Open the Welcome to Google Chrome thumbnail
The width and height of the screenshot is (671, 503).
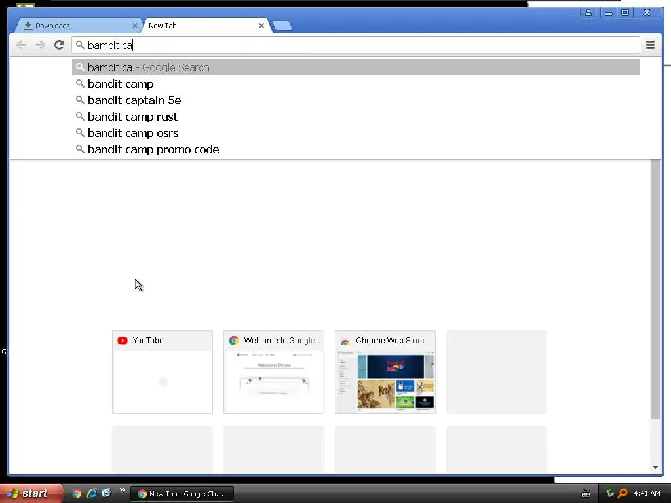pyautogui.click(x=274, y=372)
